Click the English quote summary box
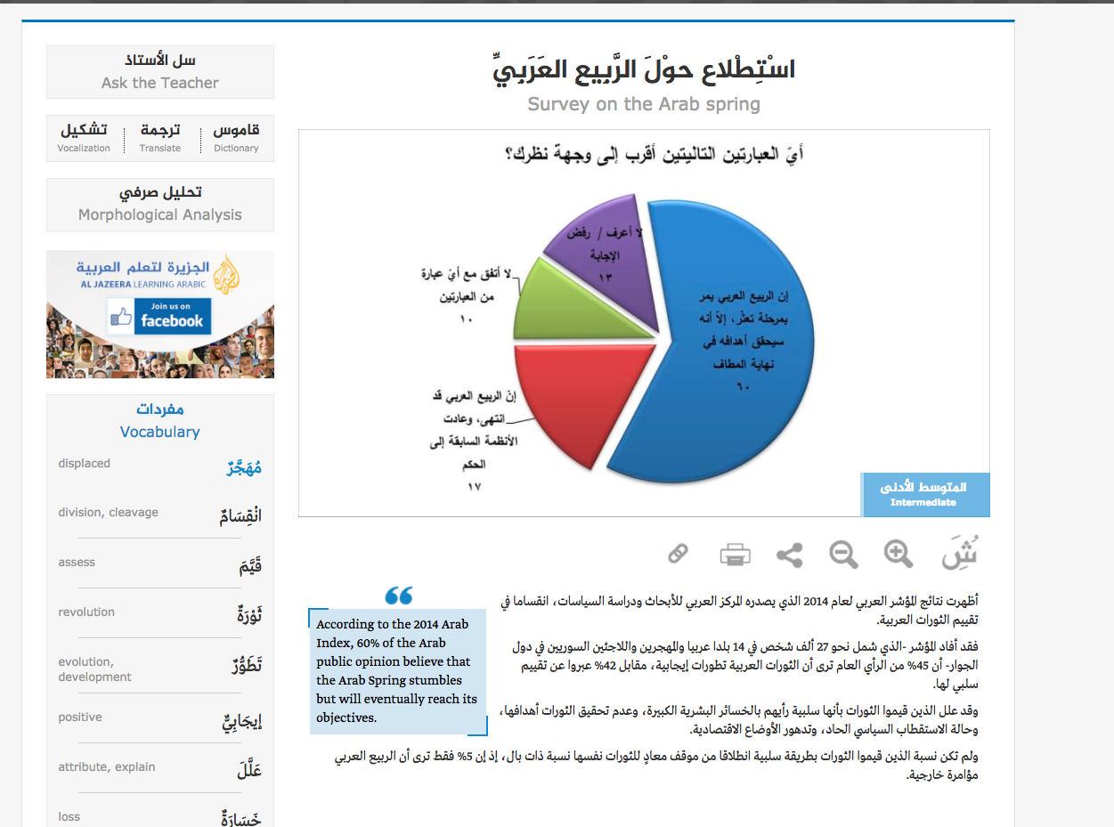1114x827 pixels. tap(398, 672)
